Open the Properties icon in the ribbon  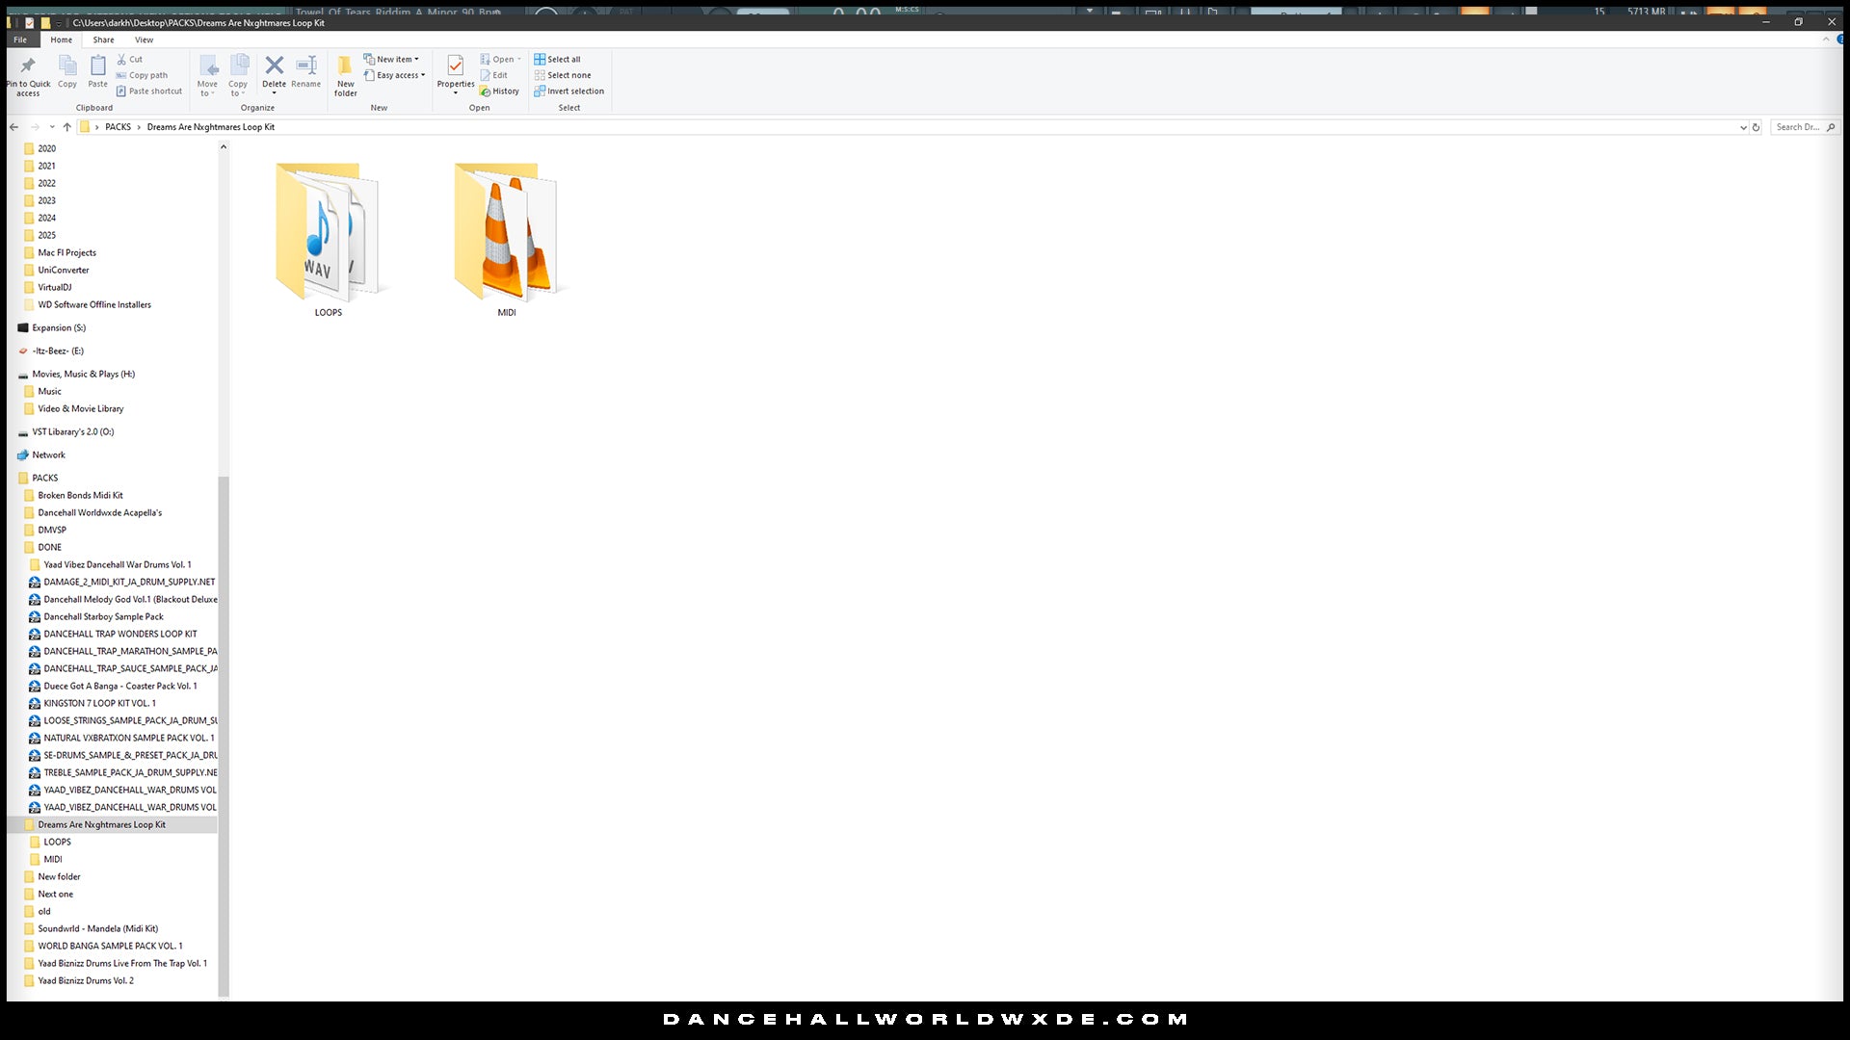click(x=456, y=66)
